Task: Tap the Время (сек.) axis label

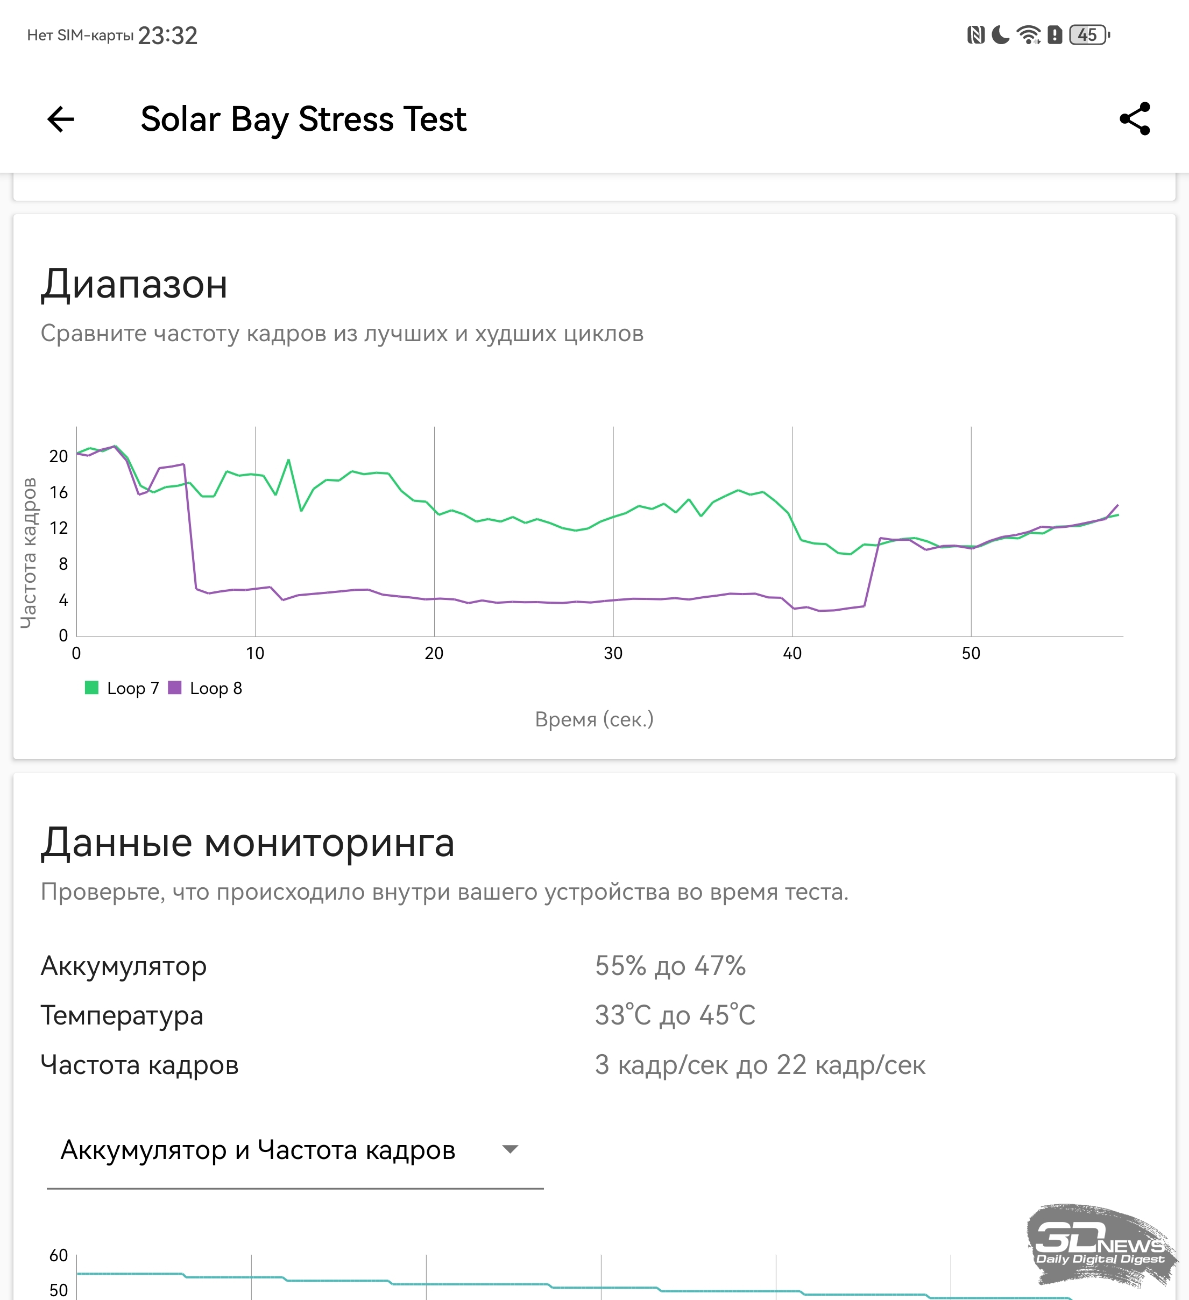Action: tap(594, 719)
